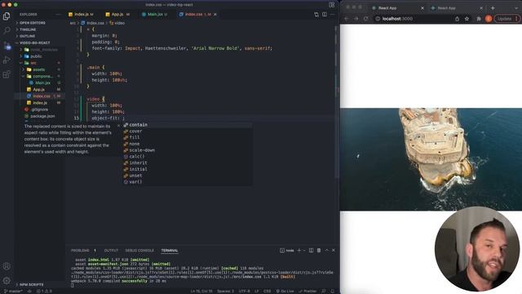
Task: Open the Problems panel tab
Action: tap(80, 251)
